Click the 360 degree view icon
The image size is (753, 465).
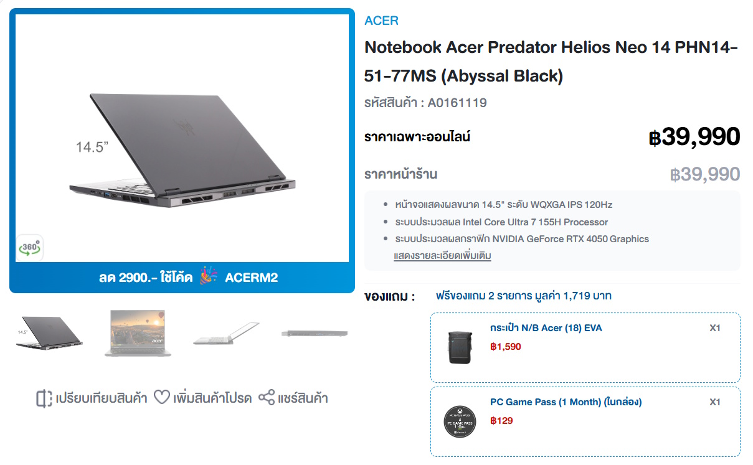click(29, 248)
